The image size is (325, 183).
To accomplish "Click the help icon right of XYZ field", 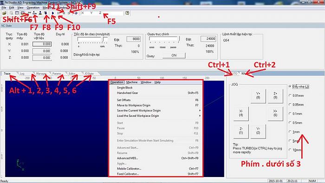I will coord(127,13).
